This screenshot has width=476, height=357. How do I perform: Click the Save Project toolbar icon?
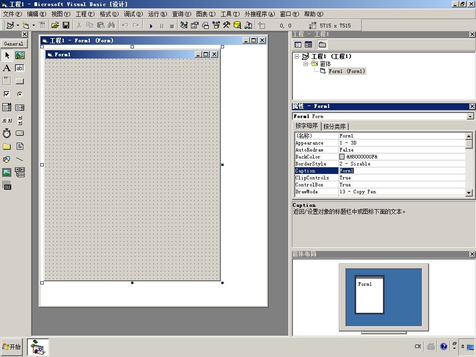[x=66, y=26]
